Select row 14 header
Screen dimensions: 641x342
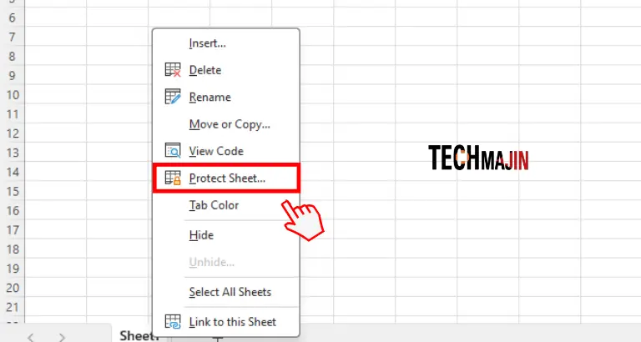coord(13,172)
